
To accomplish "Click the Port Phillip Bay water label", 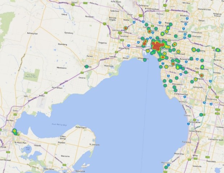I will pyautogui.click(x=59, y=125).
